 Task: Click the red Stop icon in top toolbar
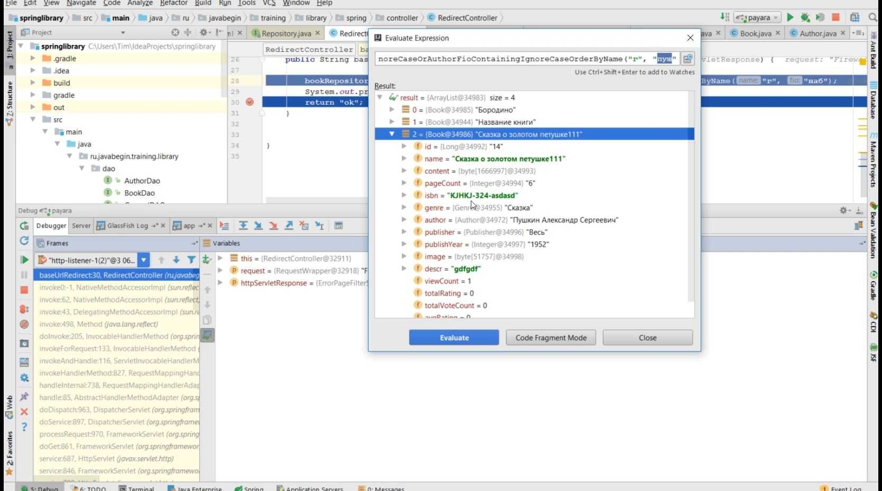tap(835, 17)
